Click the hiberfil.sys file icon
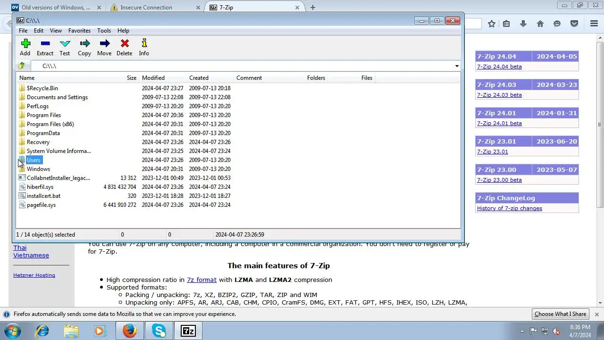The width and height of the screenshot is (604, 340). (22, 187)
